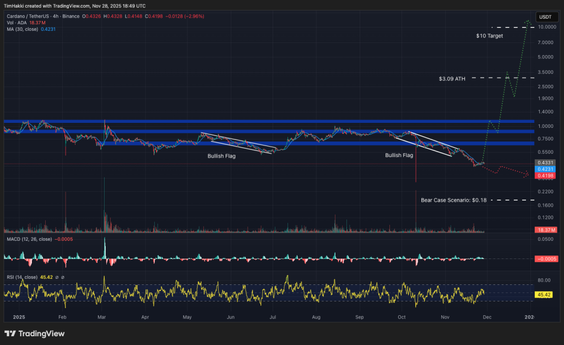Click green bull projection arrowhead near $10

(x=528, y=22)
